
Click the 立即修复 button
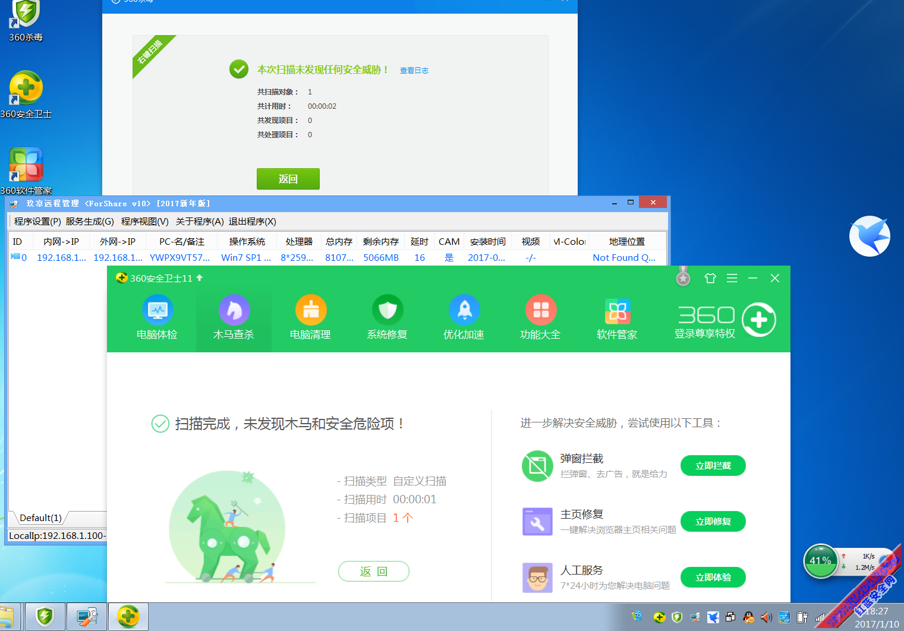point(713,522)
